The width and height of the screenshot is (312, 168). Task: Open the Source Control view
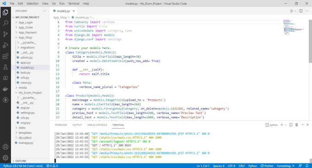click(6, 34)
